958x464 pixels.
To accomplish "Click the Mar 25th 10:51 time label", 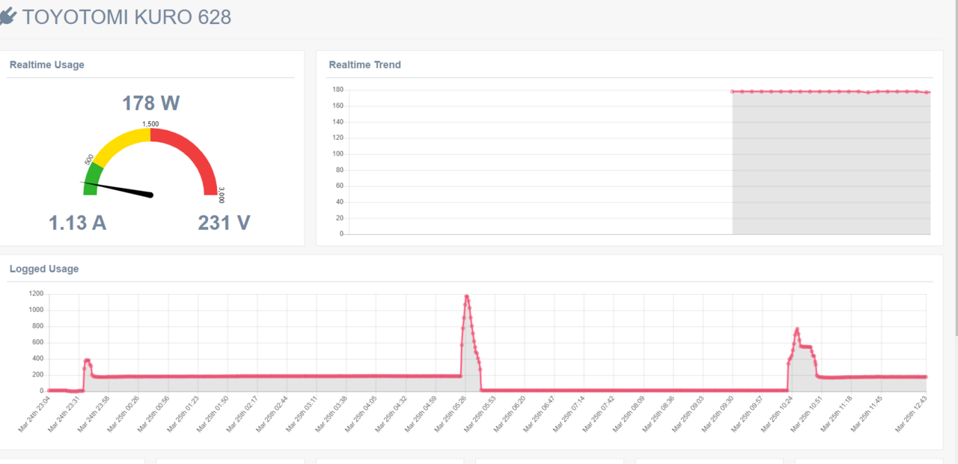I will (x=807, y=413).
